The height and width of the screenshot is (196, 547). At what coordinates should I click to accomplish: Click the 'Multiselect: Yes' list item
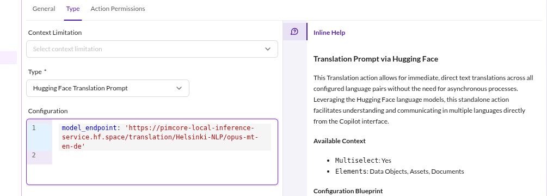363,161
